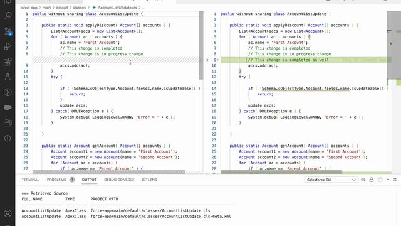Open the folders icon view in the activity bar

(8, 123)
